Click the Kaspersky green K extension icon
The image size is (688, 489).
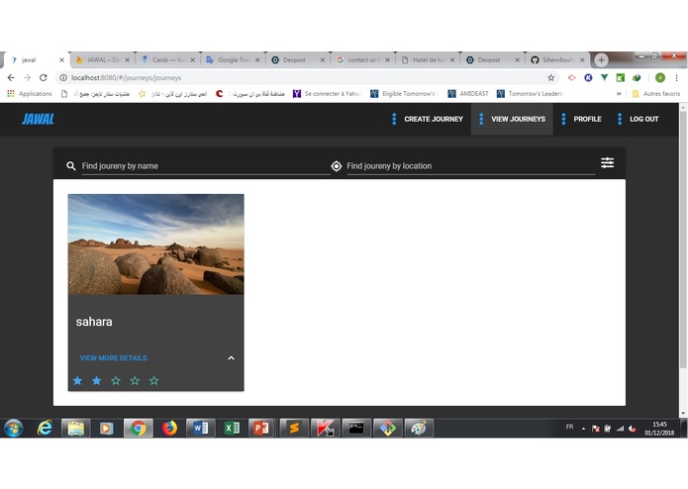tap(620, 77)
